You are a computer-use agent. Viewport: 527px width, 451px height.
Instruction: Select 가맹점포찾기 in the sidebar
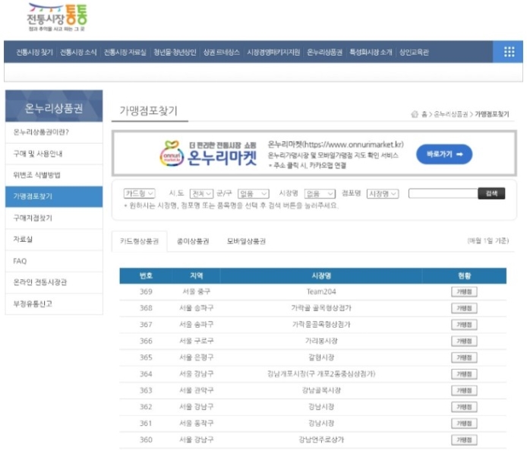tap(54, 196)
